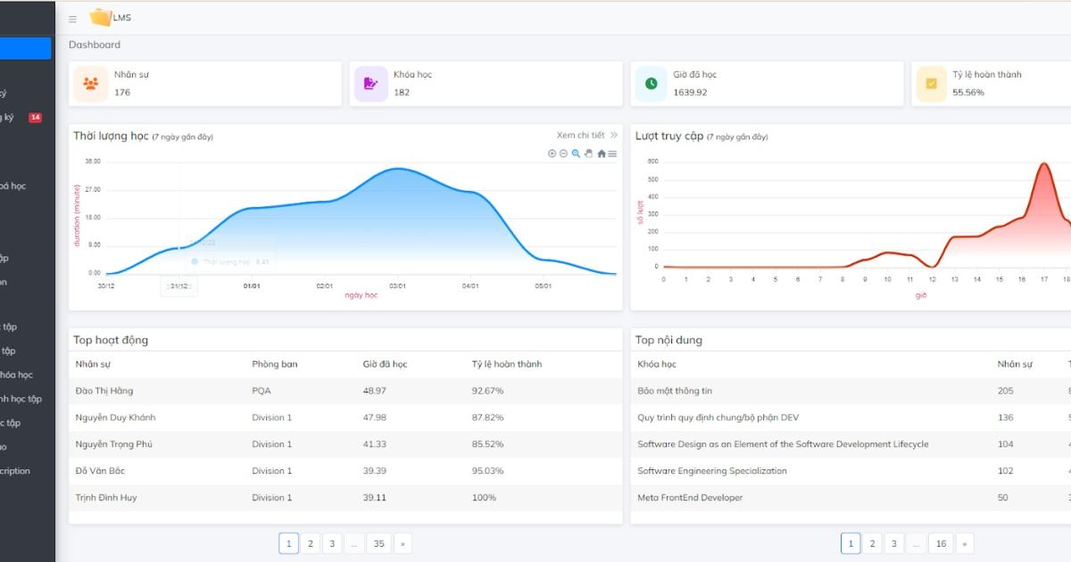This screenshot has width=1071, height=562.
Task: Click the LMS folder logo
Action: [x=100, y=18]
